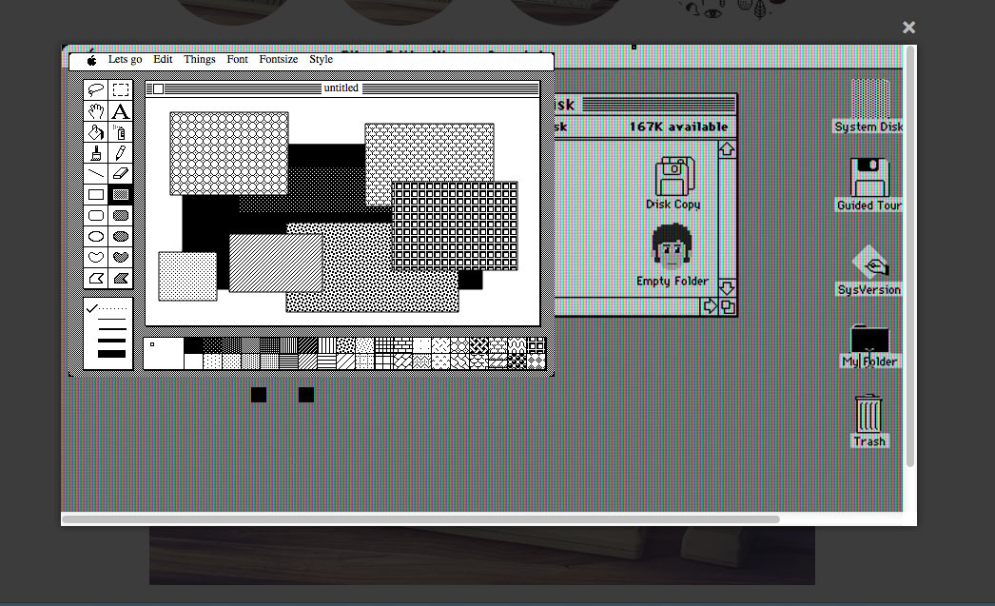
Task: Open the Font menu
Action: 237,59
